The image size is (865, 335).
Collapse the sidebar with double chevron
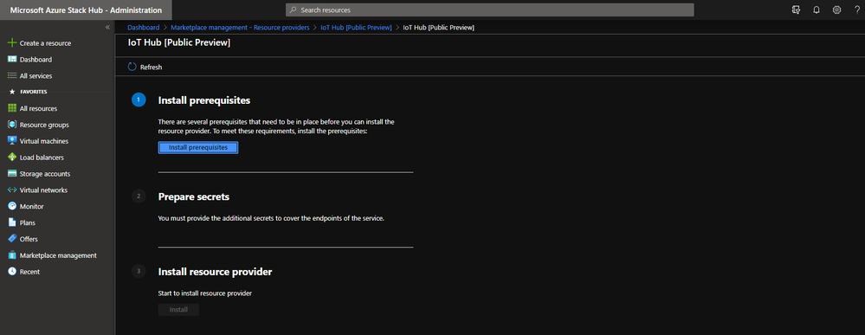coord(107,27)
